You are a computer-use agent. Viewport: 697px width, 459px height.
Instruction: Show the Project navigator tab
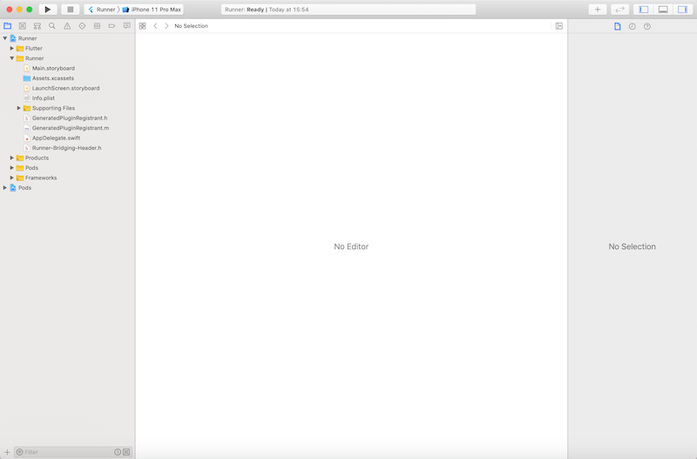(x=8, y=26)
